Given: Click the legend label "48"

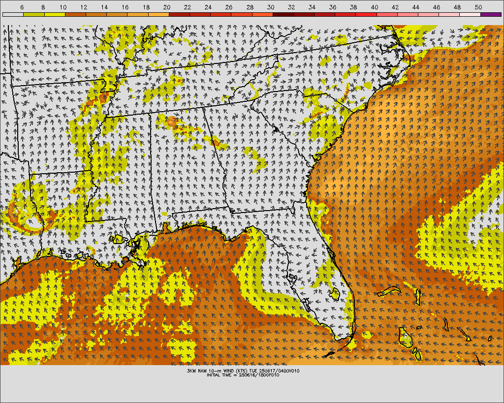Looking at the screenshot, I should click(x=457, y=7).
